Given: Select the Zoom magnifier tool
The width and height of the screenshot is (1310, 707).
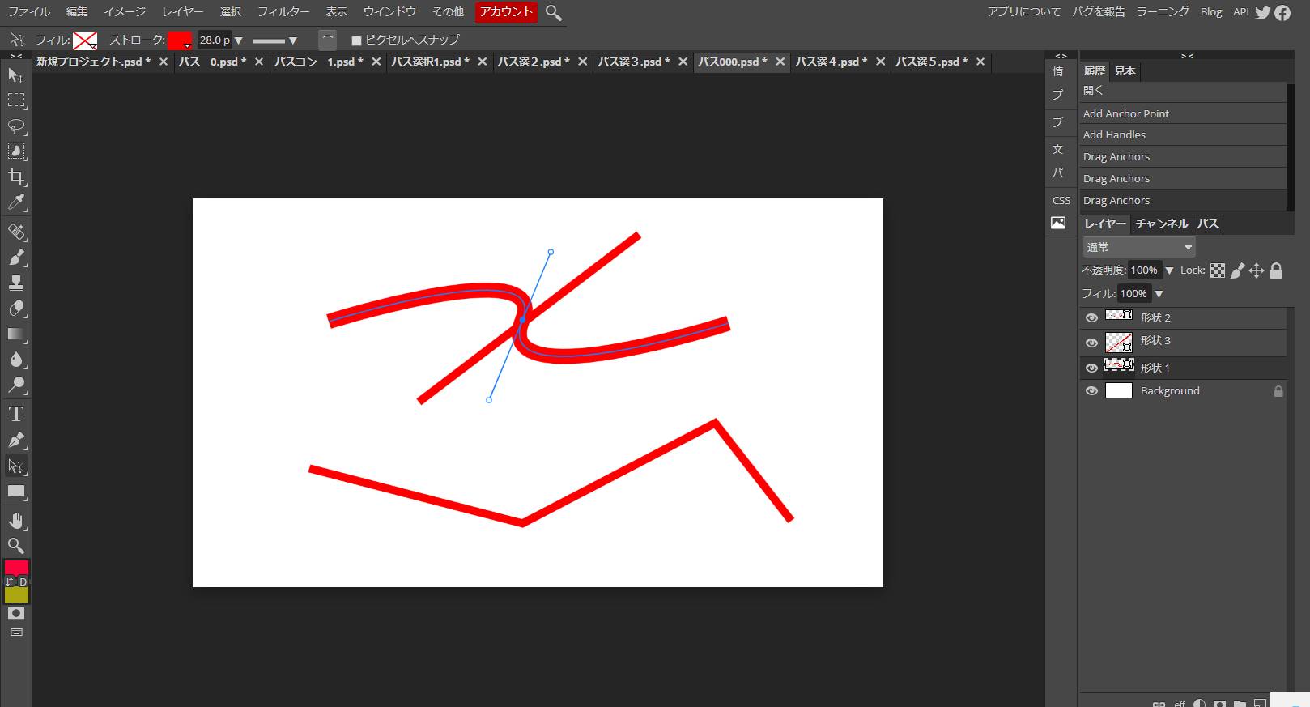Looking at the screenshot, I should (16, 546).
